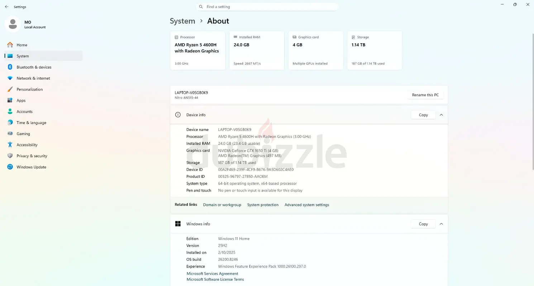Click the Accessibility figure icon
The width and height of the screenshot is (534, 286).
coord(10,145)
